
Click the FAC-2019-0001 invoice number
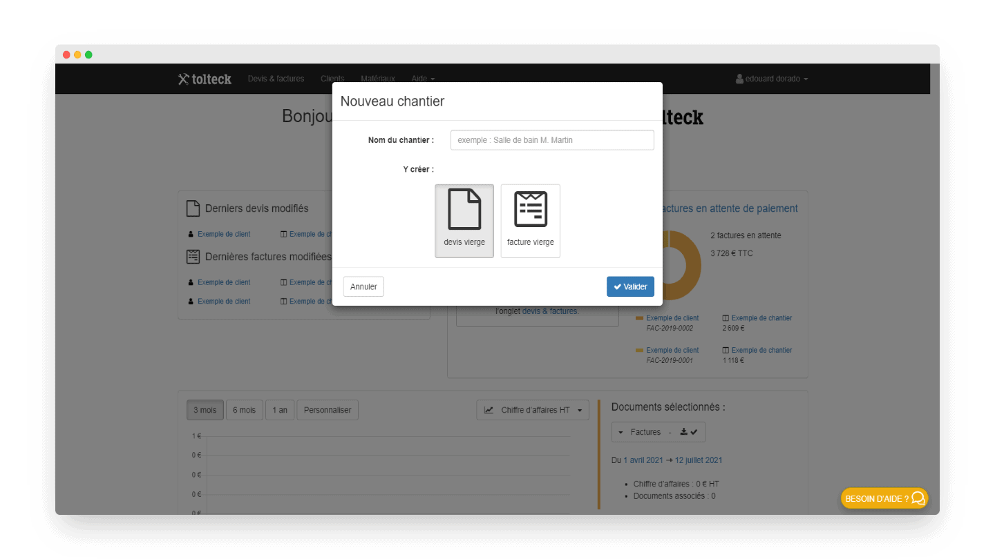tap(670, 360)
